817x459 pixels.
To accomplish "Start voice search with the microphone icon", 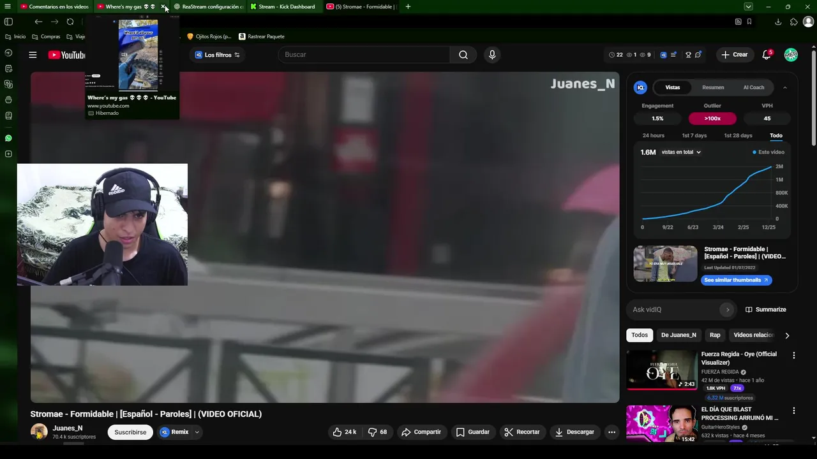I will tap(492, 55).
